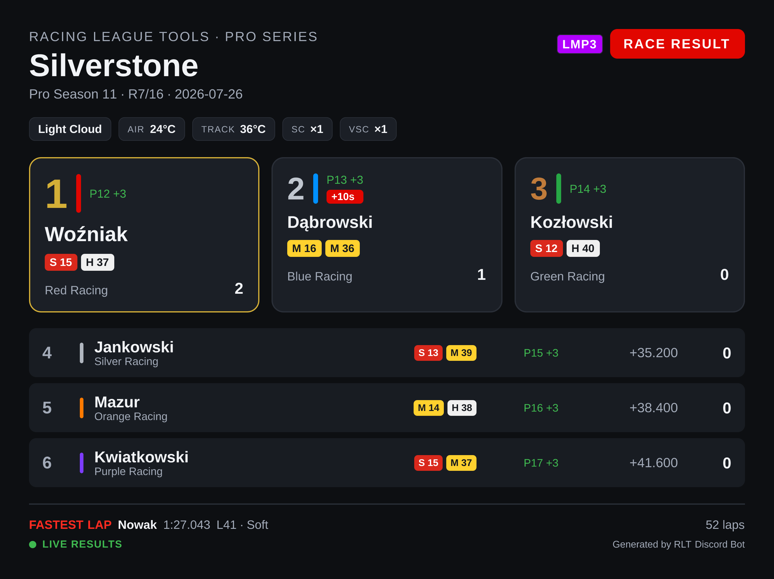Click the H 40 tyre badge on Kozłowski

583,248
